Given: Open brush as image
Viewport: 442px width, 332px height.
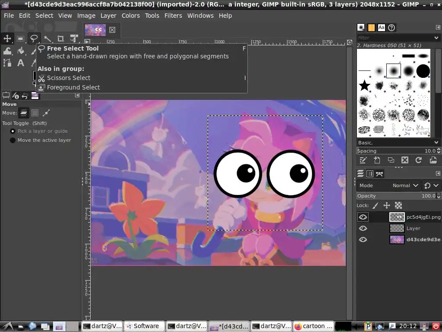Looking at the screenshot, I should pos(433,160).
